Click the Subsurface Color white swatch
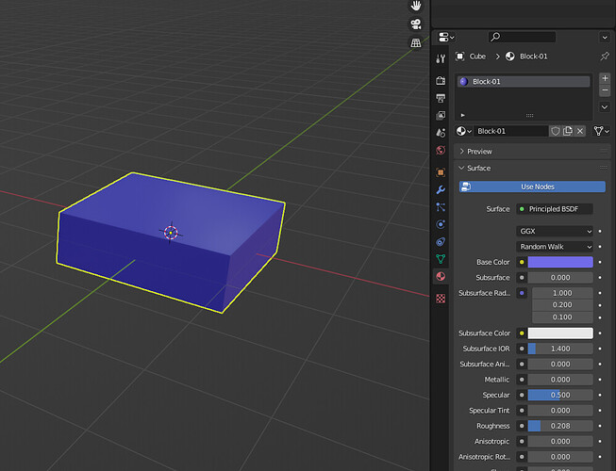Screen dimensions: 616x471 pyautogui.click(x=560, y=333)
